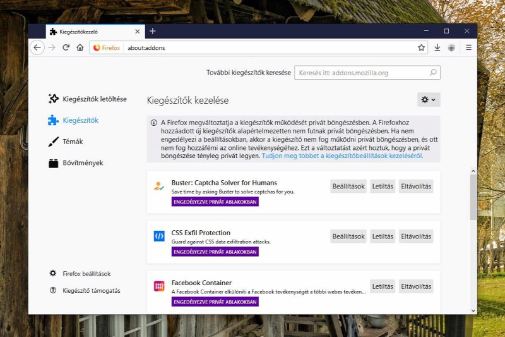
Task: Click the CSS Exfil Protection icon
Action: point(159,236)
